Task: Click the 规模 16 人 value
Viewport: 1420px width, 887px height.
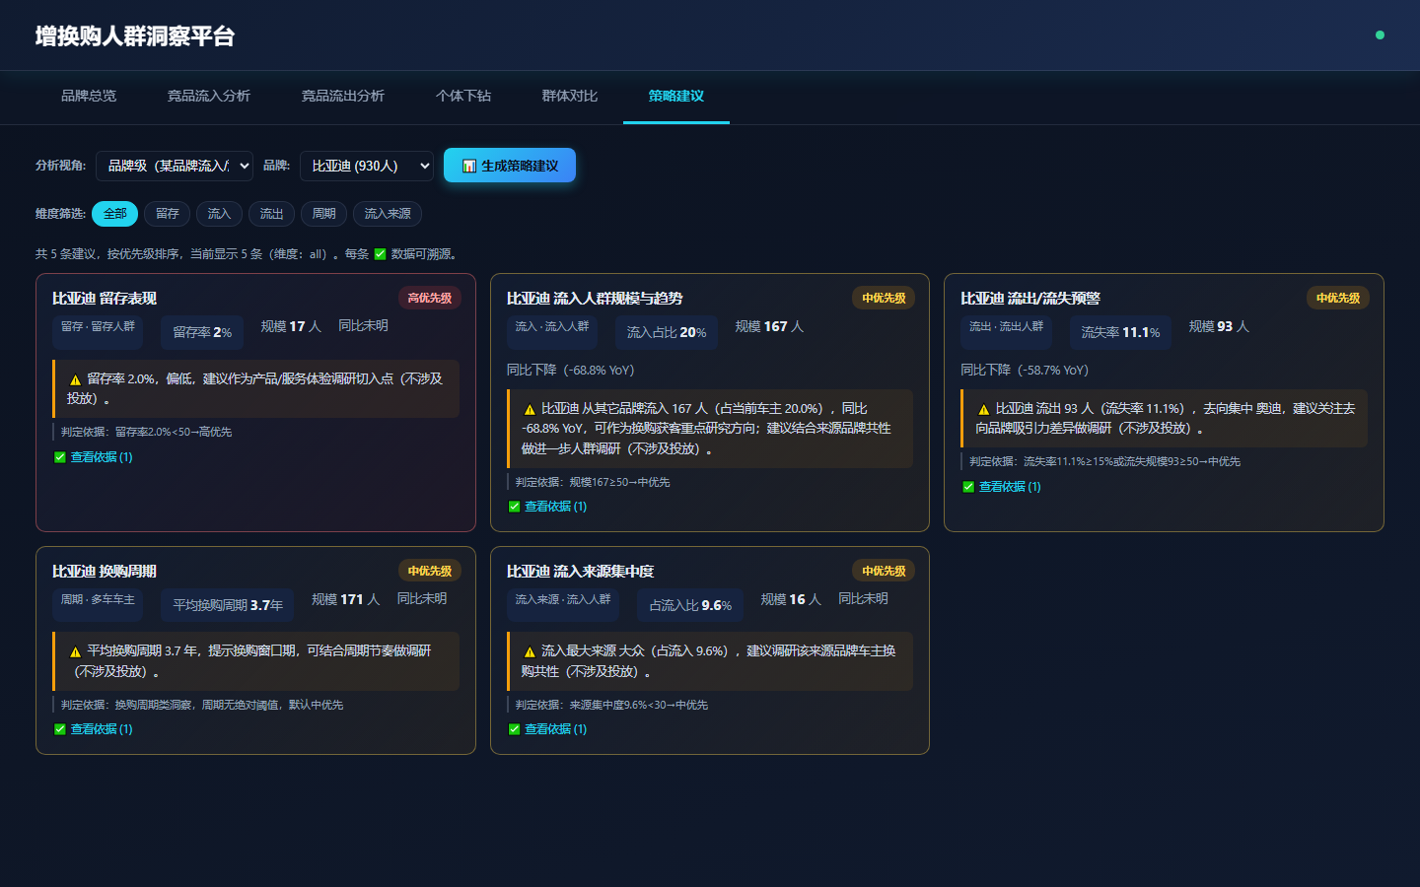Action: [791, 599]
